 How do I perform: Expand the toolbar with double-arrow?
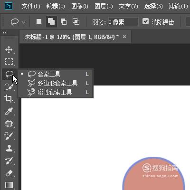pos(4,33)
